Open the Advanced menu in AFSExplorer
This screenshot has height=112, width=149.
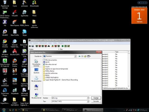43,43
